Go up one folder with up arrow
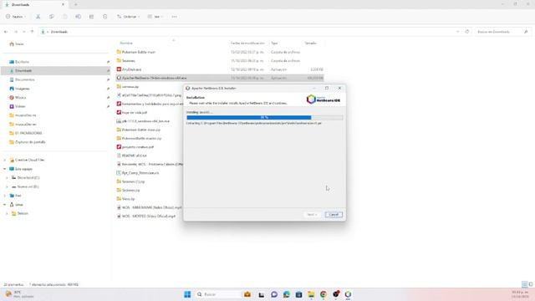Viewport: 535px width, 301px height. [32, 32]
